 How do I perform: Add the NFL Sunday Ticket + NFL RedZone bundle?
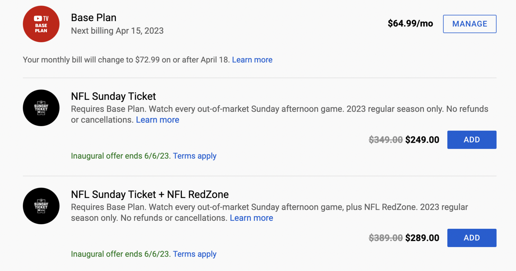pos(472,238)
